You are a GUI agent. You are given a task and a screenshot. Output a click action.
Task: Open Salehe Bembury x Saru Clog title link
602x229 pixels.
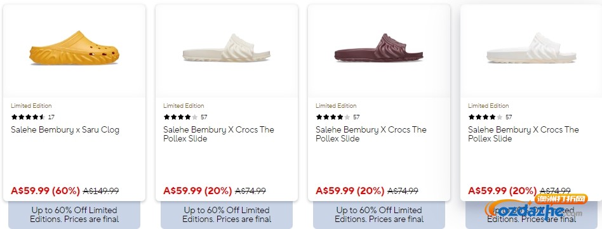[65, 129]
